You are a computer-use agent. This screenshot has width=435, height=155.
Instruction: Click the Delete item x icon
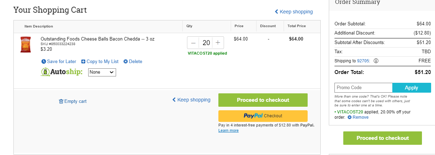126,61
